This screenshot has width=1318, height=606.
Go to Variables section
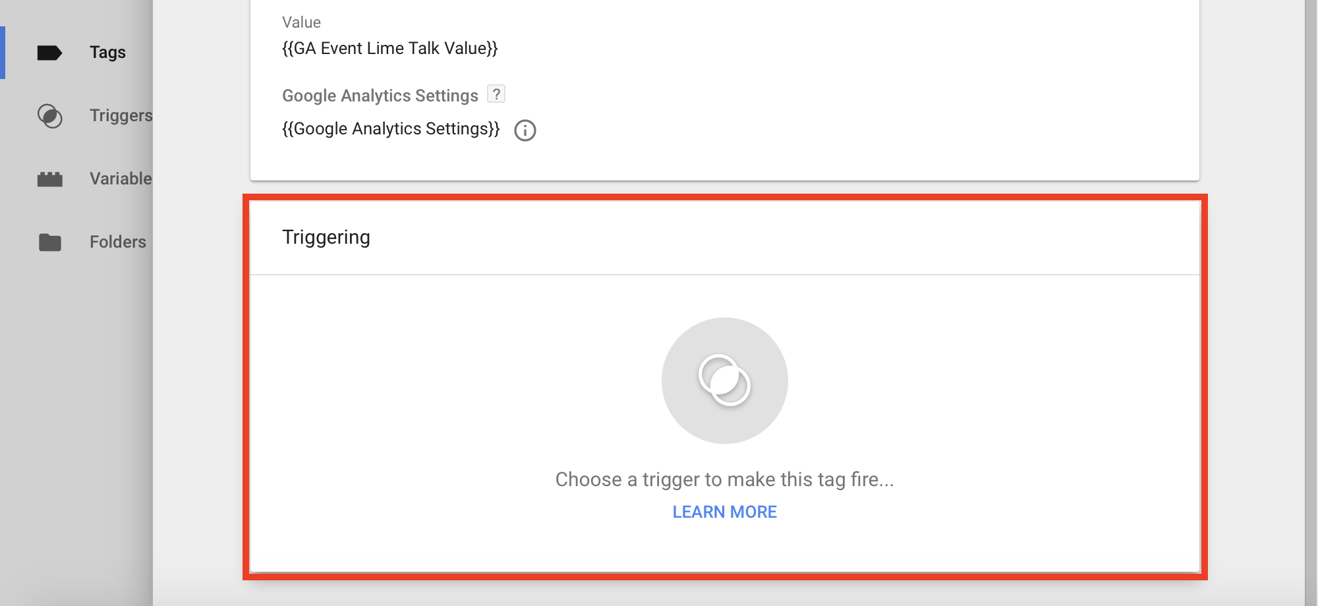[x=121, y=179]
